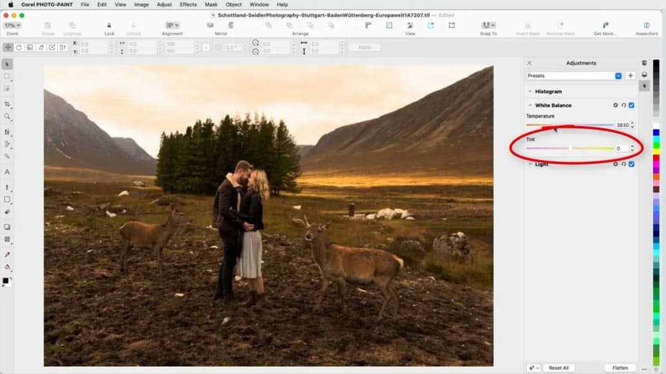Select the Text tool in the toolbox
The width and height of the screenshot is (666, 374).
(7, 172)
